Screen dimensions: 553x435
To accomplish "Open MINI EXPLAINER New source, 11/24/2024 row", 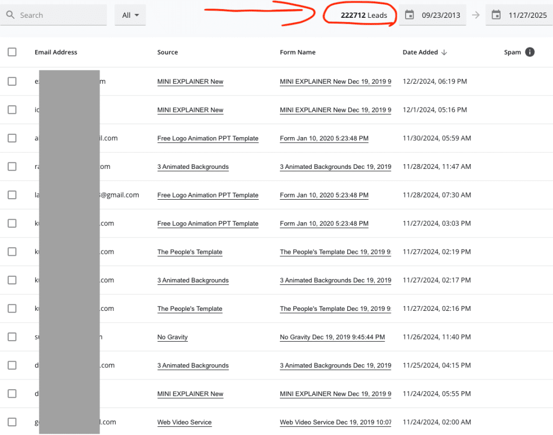I will (190, 394).
